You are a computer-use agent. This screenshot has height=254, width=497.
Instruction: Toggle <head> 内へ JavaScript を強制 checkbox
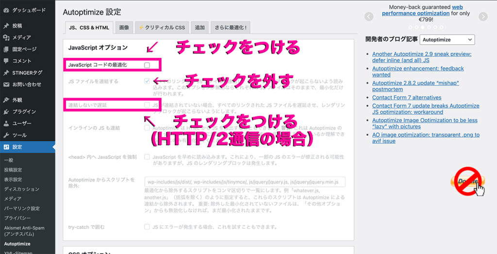click(x=147, y=157)
